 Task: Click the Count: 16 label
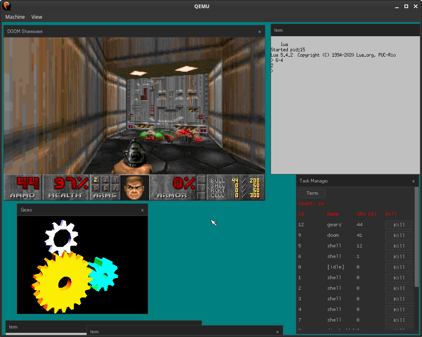311,203
